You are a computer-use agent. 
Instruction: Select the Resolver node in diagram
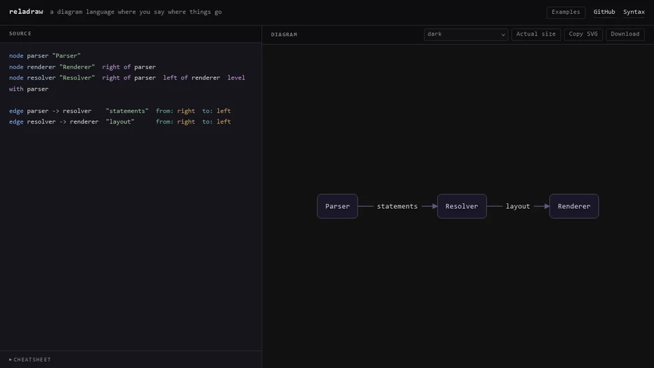click(x=462, y=206)
